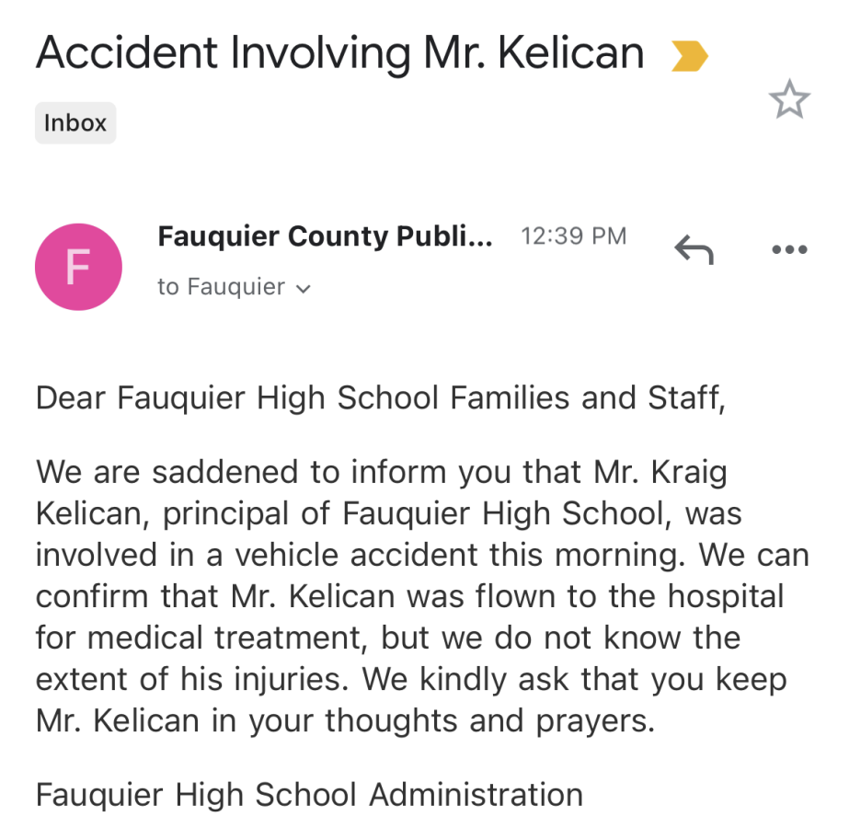The width and height of the screenshot is (849, 828).
Task: Tap the 12:39 PM timestamp
Action: (x=573, y=236)
